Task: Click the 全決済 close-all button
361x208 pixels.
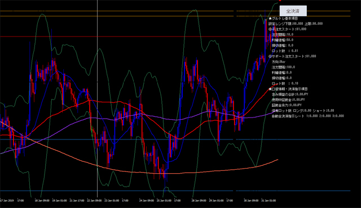Action: pyautogui.click(x=293, y=11)
